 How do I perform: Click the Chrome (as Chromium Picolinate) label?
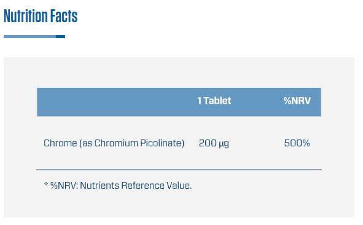click(114, 143)
